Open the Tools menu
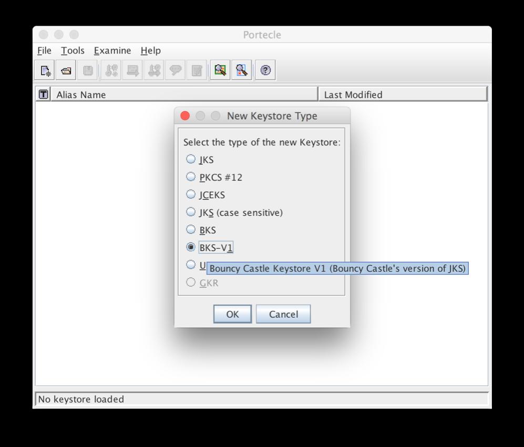Viewport: 524px width, 447px height. 73,50
